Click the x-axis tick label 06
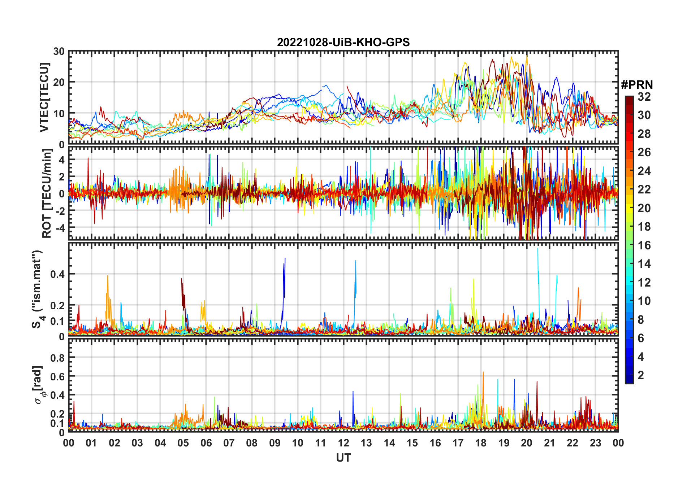This screenshot has height=480, width=687. pyautogui.click(x=206, y=443)
